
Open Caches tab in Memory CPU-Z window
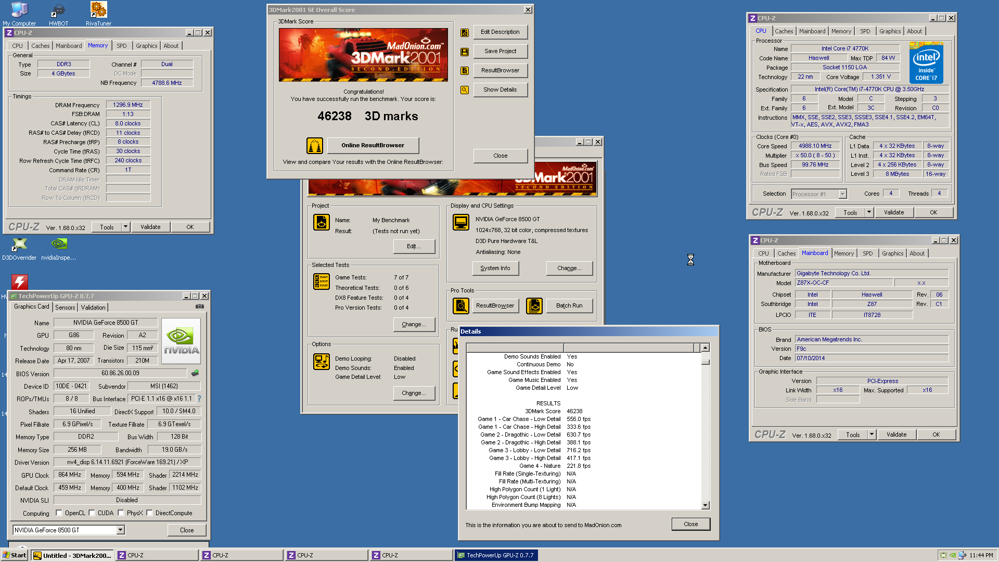click(x=40, y=46)
